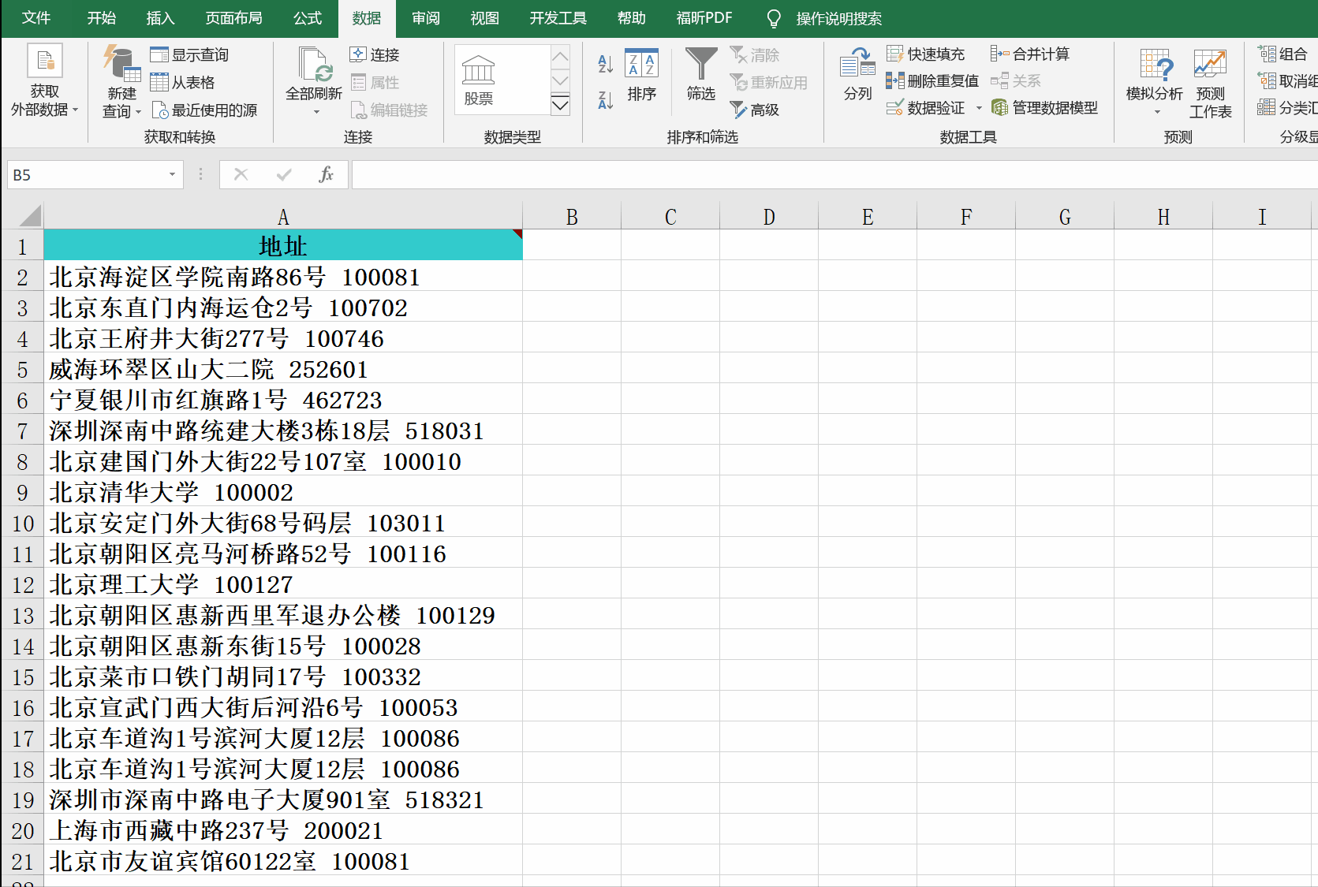Open 模拟分析 (What-If Analysis)
Image resolution: width=1318 pixels, height=887 pixels.
point(1154,81)
